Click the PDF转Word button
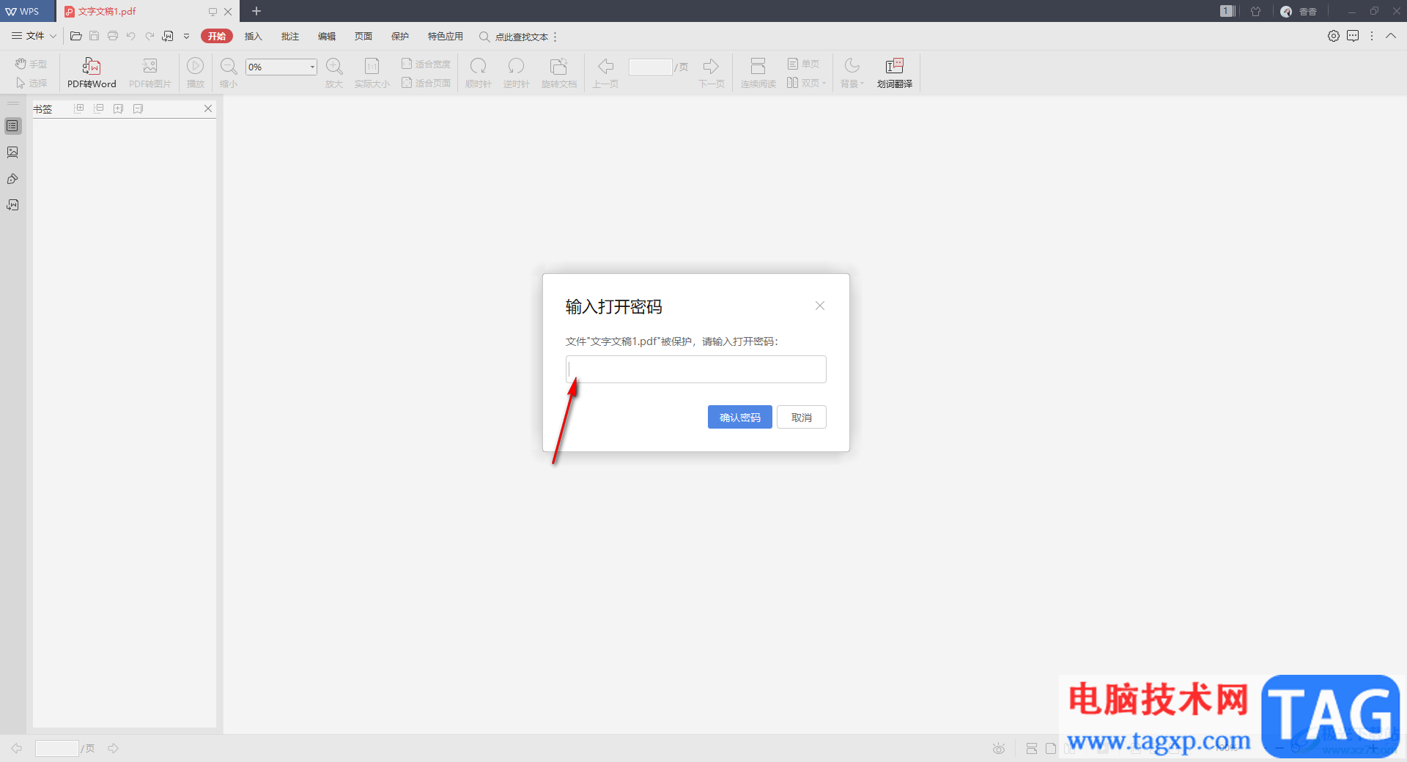Image resolution: width=1407 pixels, height=762 pixels. pyautogui.click(x=92, y=73)
